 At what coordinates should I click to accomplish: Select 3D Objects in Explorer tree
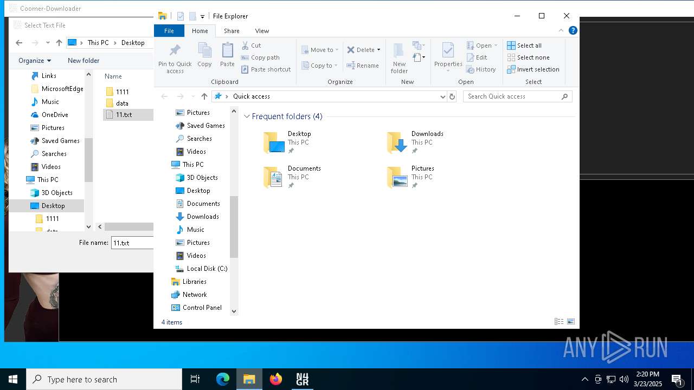tap(197, 178)
